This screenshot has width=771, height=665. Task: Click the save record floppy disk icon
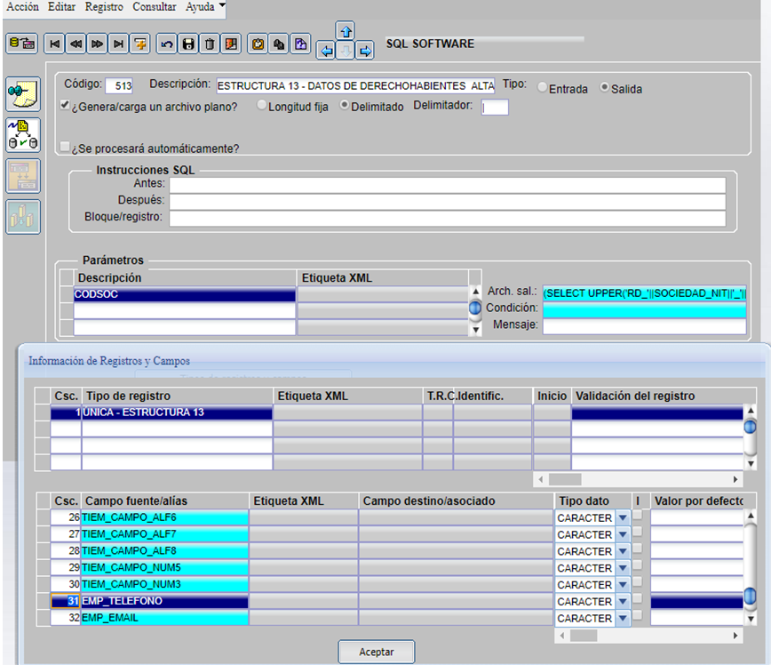point(187,44)
